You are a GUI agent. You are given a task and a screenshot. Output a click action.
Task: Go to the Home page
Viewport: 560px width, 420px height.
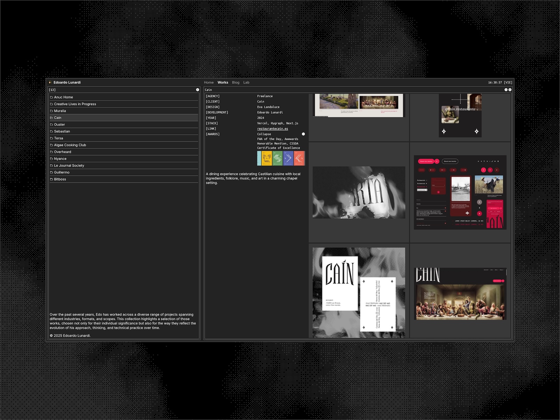209,83
